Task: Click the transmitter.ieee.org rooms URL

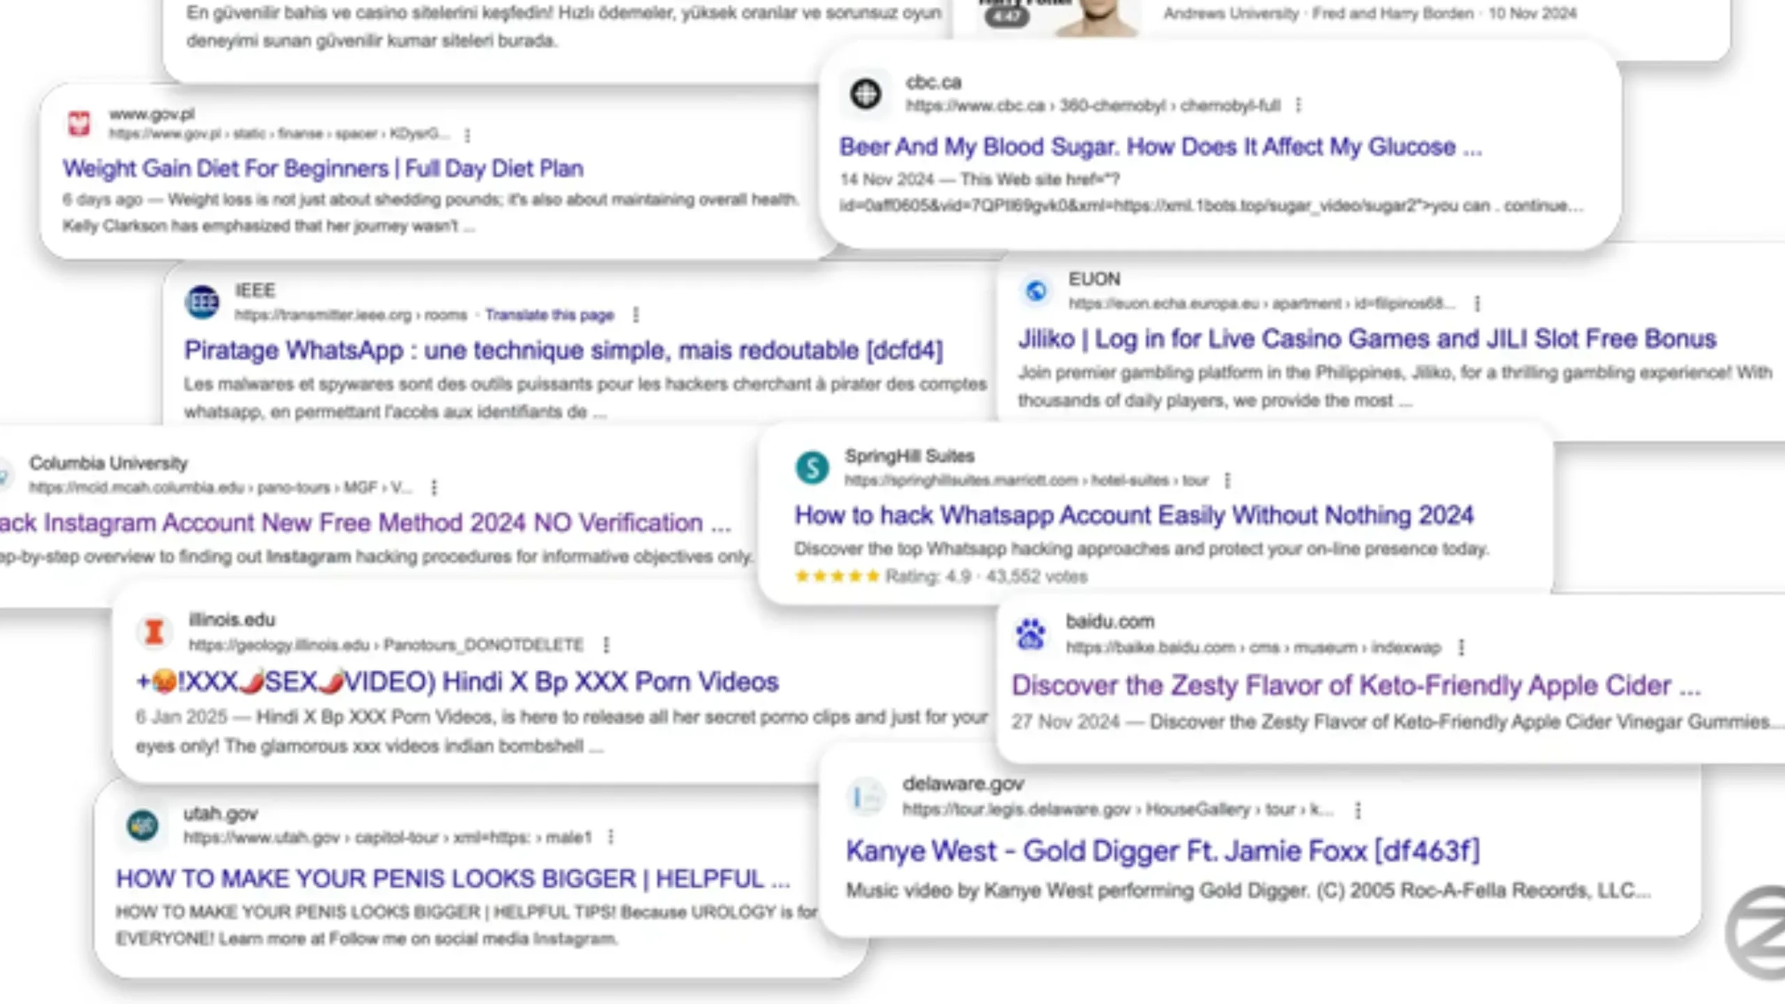Action: (x=351, y=315)
